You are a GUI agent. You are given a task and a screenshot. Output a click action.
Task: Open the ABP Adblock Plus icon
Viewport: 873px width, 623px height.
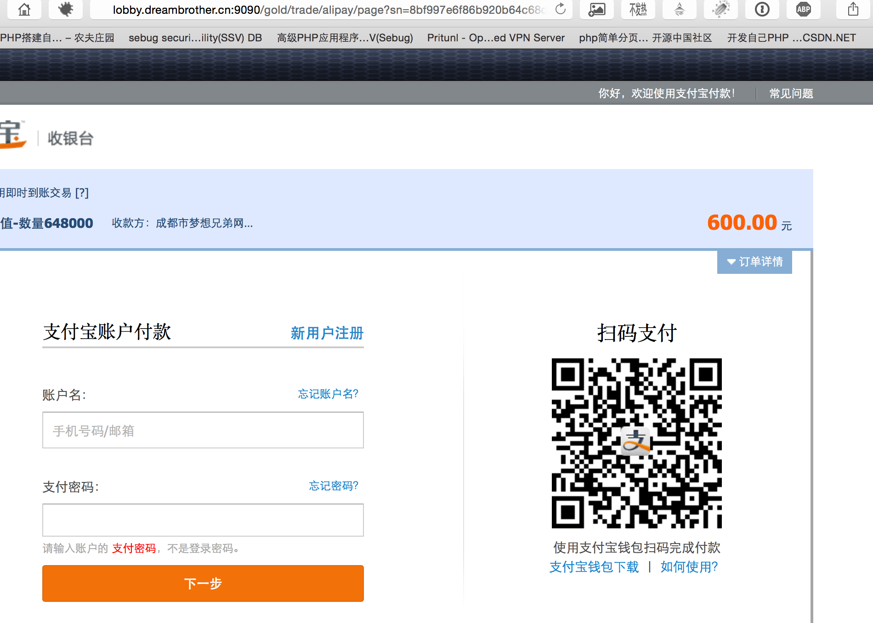(x=804, y=9)
